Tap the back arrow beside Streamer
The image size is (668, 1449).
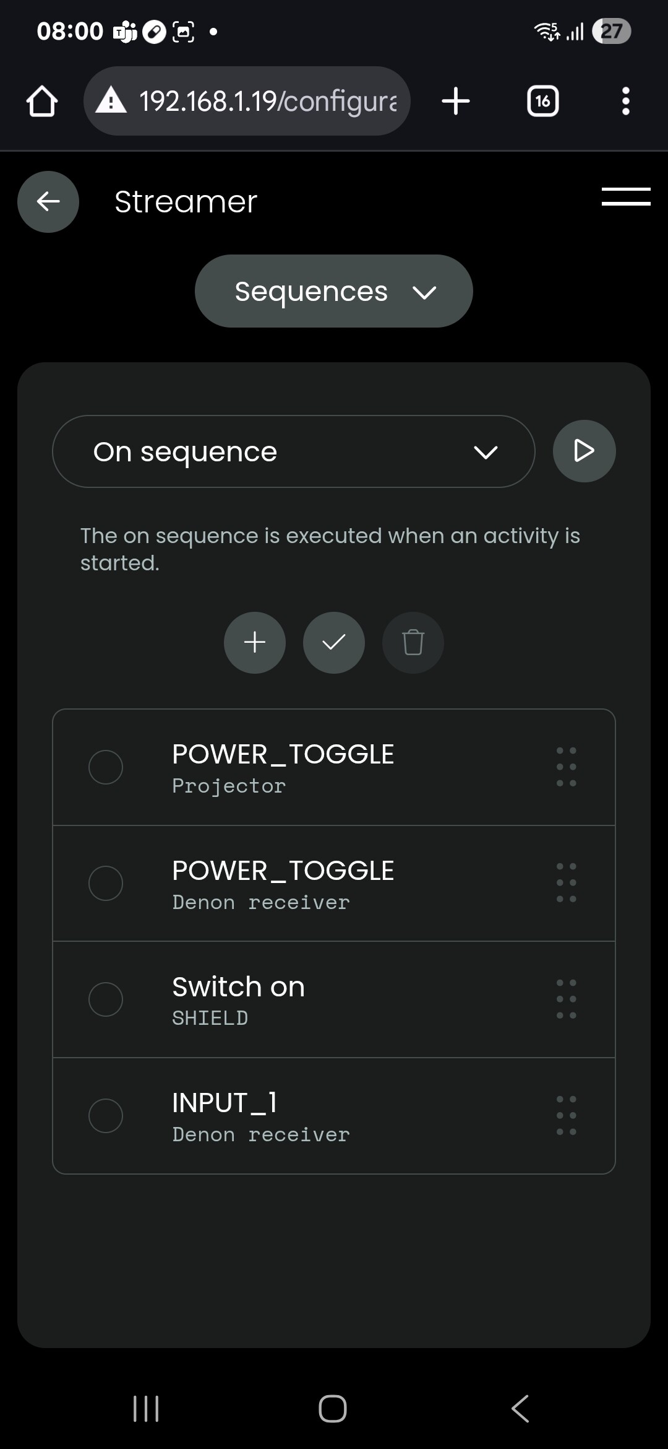[x=48, y=202]
